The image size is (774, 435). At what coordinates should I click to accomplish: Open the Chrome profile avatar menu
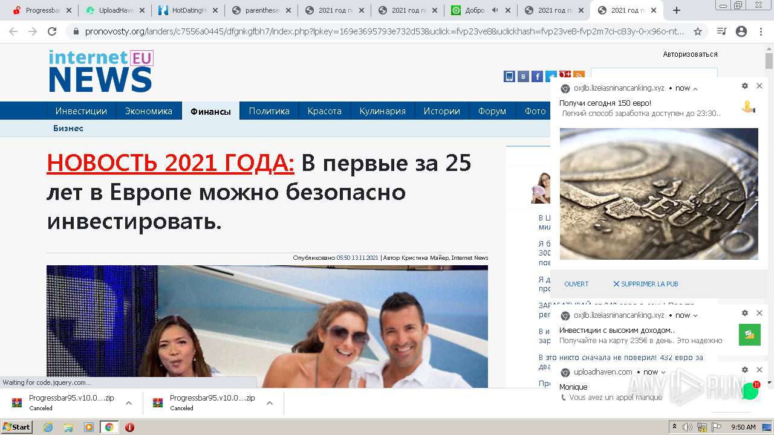(741, 31)
